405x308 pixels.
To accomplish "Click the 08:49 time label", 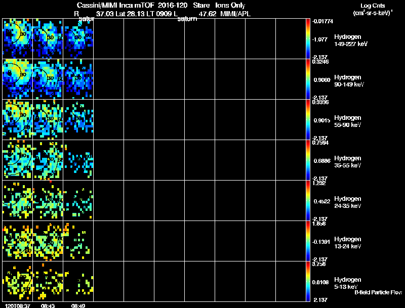I will click(78, 305).
